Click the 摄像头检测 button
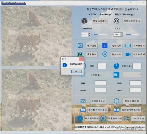This screenshot has width=147, height=134. pos(139,54)
